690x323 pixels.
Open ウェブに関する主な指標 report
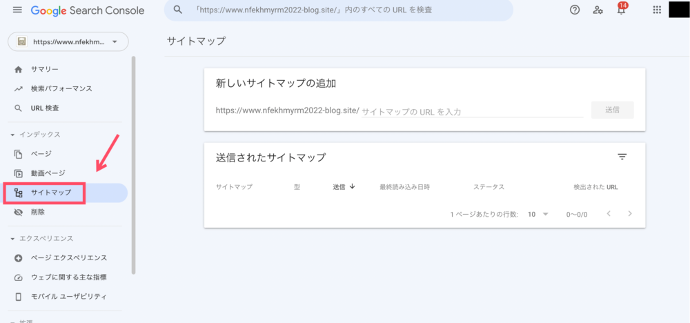pos(67,277)
